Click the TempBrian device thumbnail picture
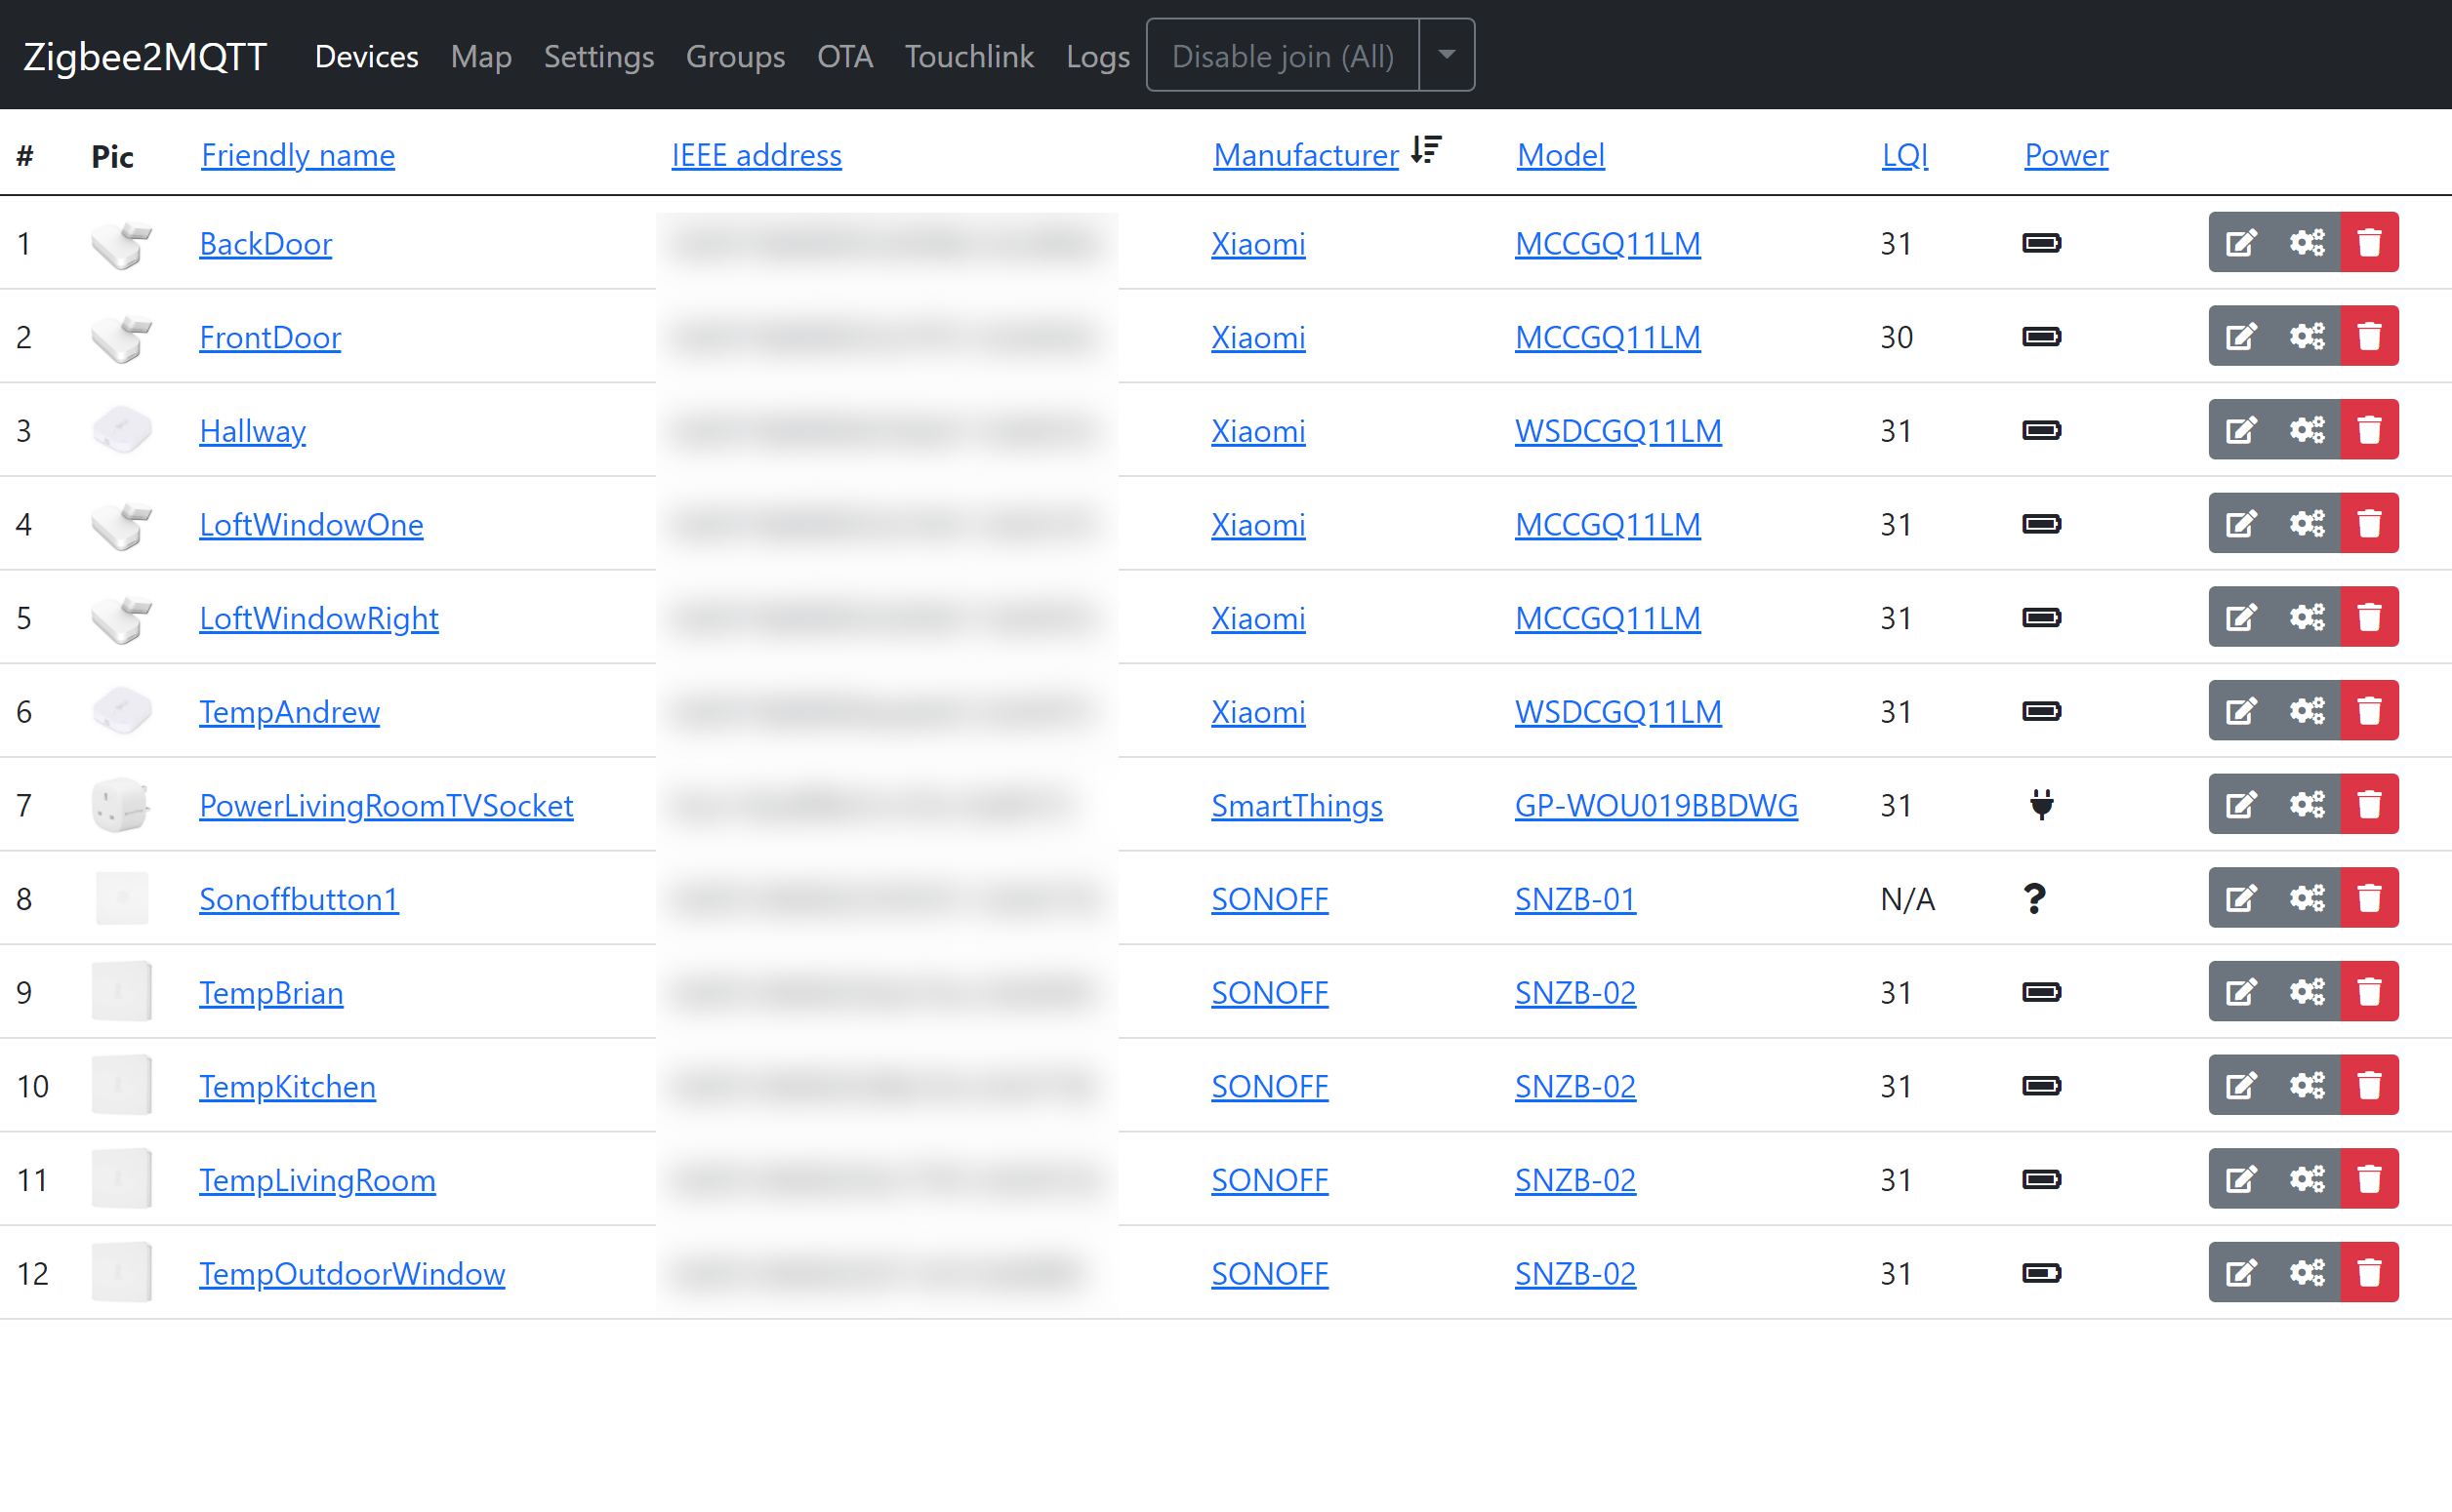Screen dimensions: 2452x1512 point(121,992)
